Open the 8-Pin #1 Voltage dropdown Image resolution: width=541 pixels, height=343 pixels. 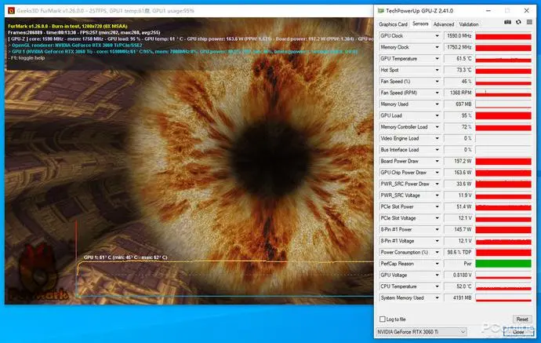pyautogui.click(x=437, y=241)
